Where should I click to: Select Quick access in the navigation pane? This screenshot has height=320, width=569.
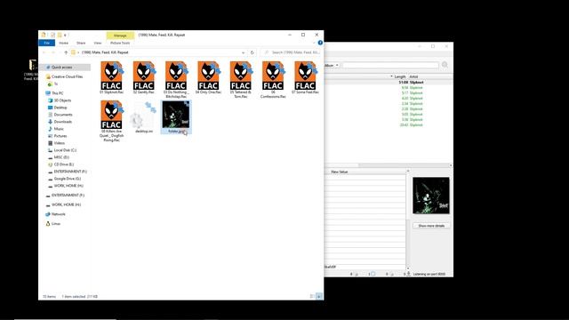[65, 68]
